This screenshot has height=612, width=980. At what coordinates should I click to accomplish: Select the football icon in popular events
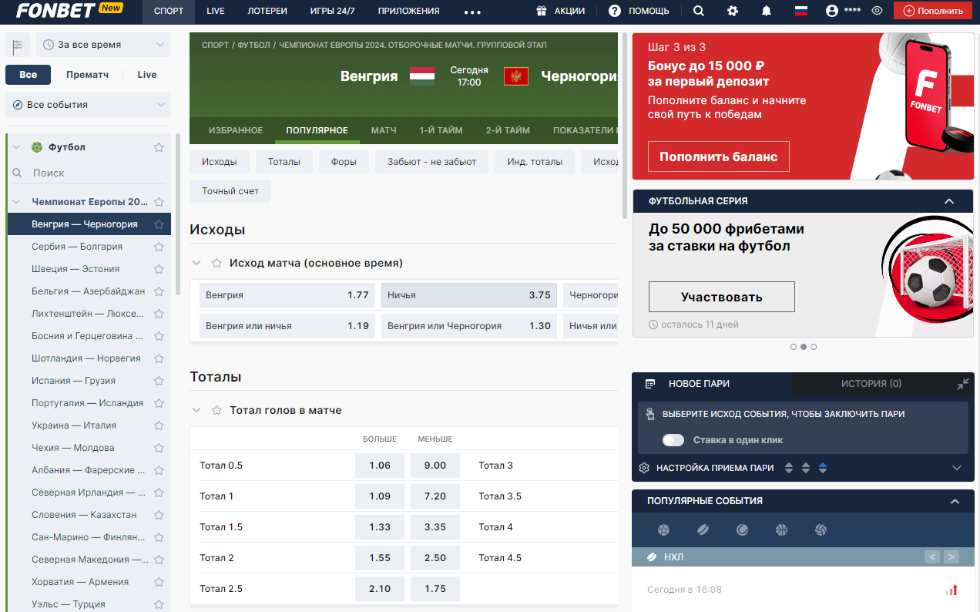tap(663, 530)
